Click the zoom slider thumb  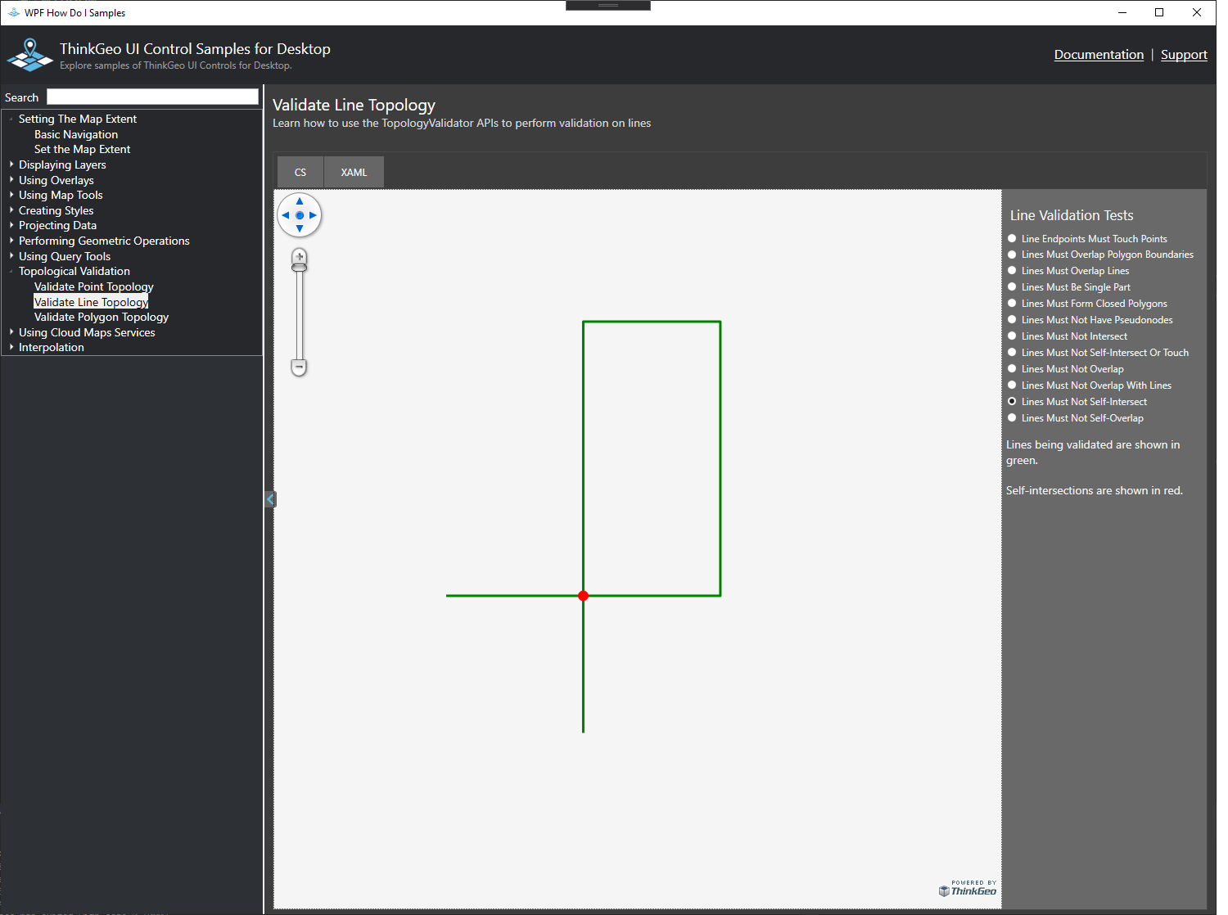click(300, 268)
